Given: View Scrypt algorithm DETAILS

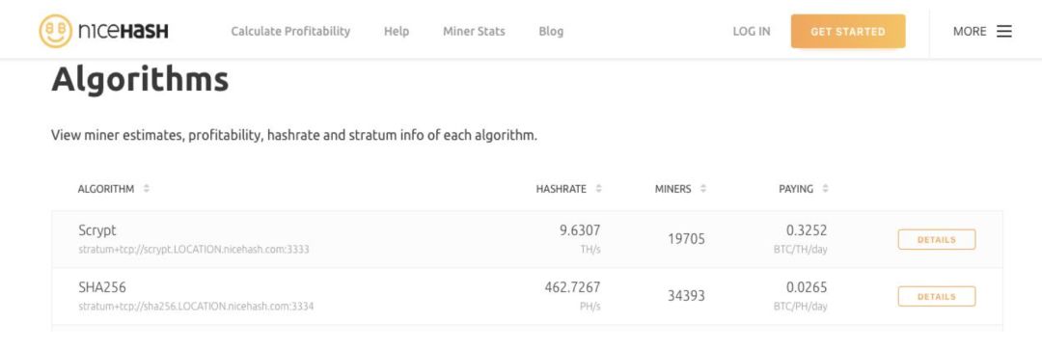Looking at the screenshot, I should tap(936, 239).
